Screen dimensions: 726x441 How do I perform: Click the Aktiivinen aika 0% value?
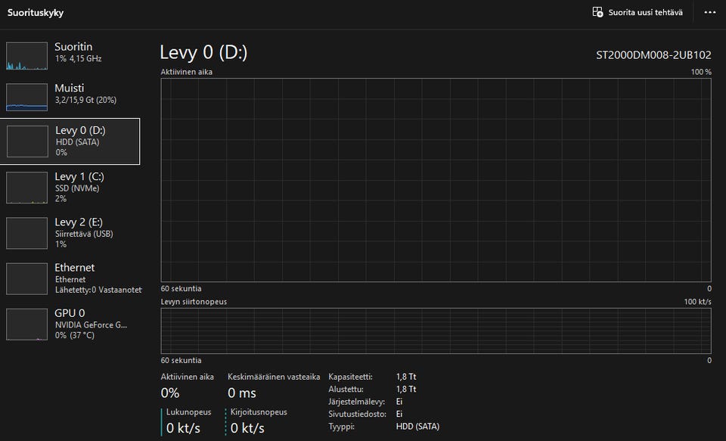170,393
